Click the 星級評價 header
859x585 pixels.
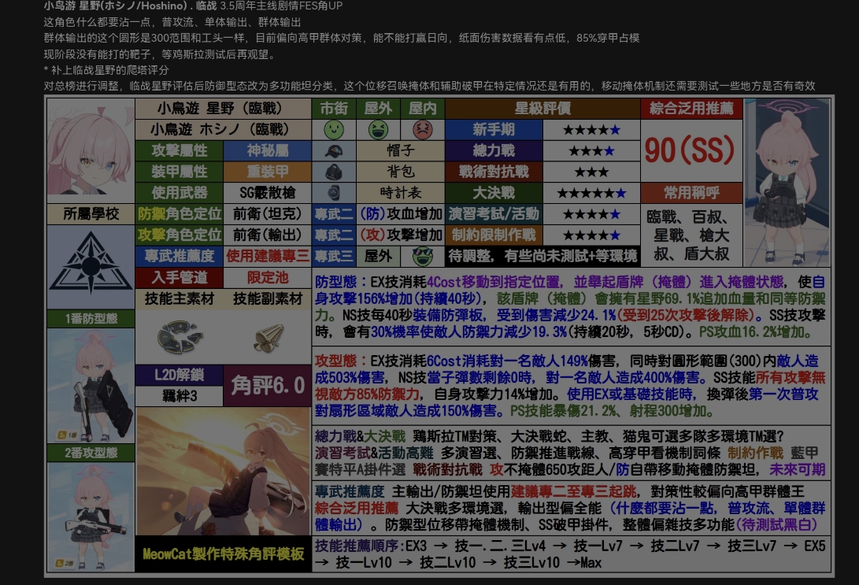click(x=542, y=109)
